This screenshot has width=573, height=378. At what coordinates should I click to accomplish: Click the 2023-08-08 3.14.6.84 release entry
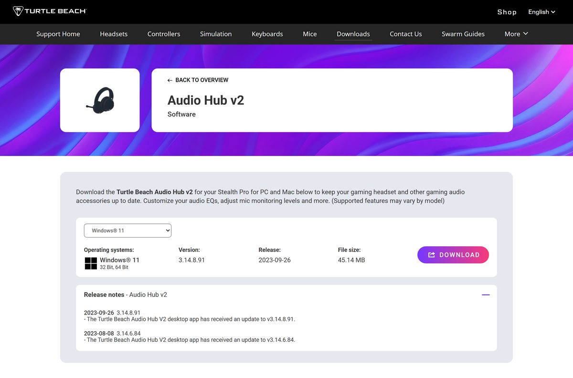point(112,333)
